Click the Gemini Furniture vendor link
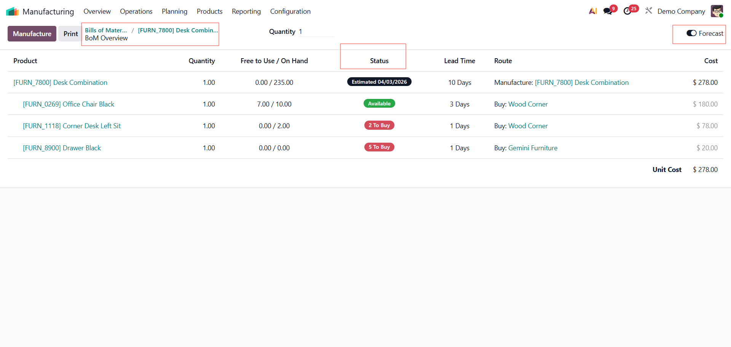Viewport: 731px width, 347px height. (533, 148)
